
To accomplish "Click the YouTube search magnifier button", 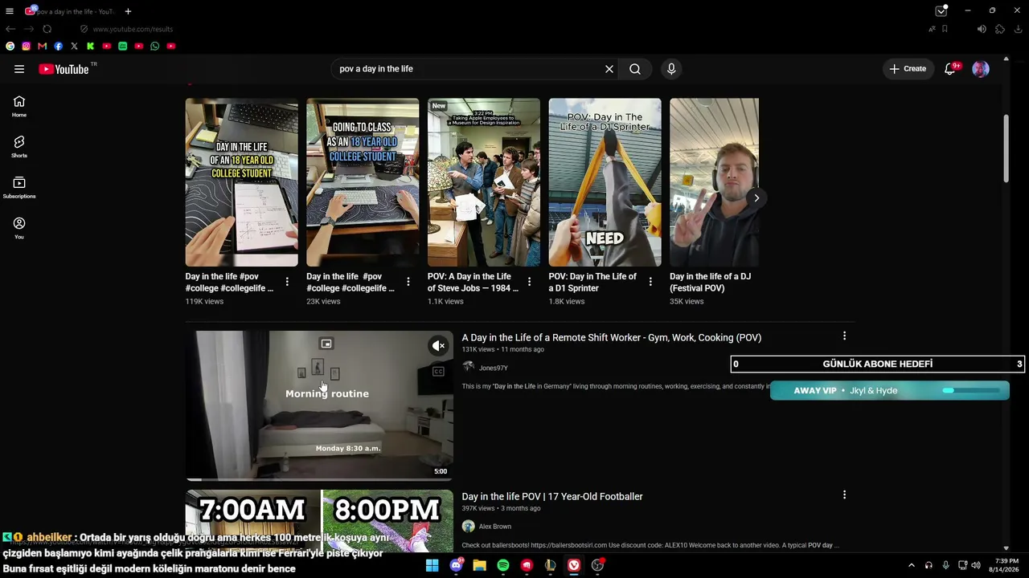I will [x=635, y=69].
